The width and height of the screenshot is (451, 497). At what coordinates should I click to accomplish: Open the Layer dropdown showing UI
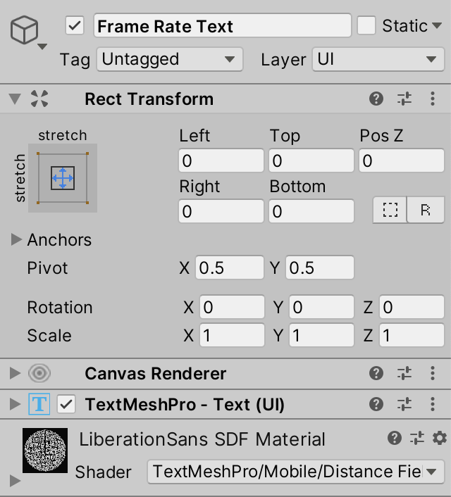pyautogui.click(x=378, y=59)
